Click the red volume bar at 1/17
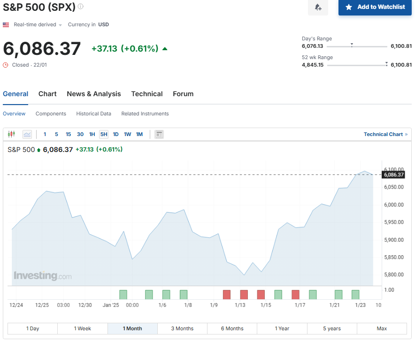 [295, 295]
